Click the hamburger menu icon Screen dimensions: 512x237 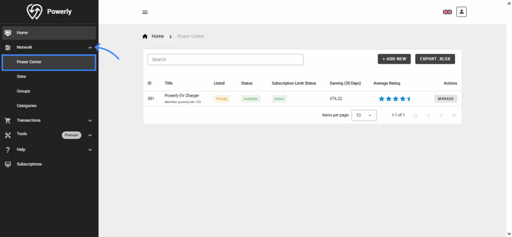pos(145,12)
